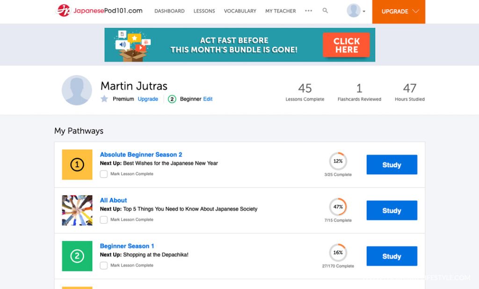Click Best Wishes for the Japanese New Year
The image size is (479, 289).
pyautogui.click(x=170, y=163)
